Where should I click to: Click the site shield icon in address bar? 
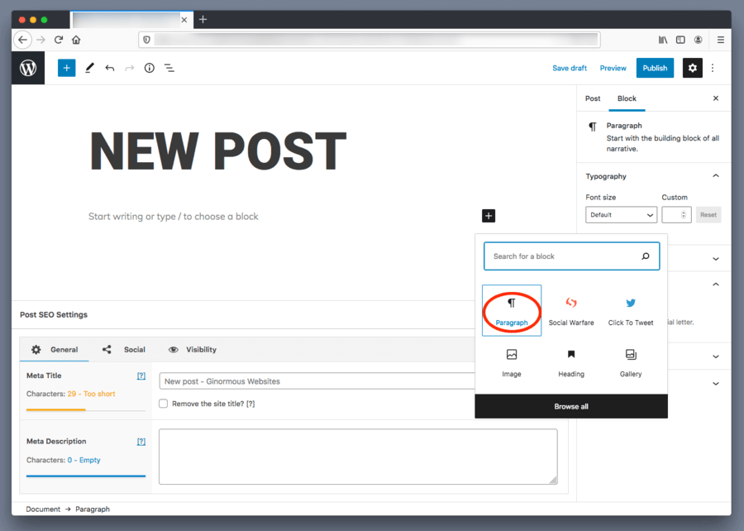click(146, 40)
